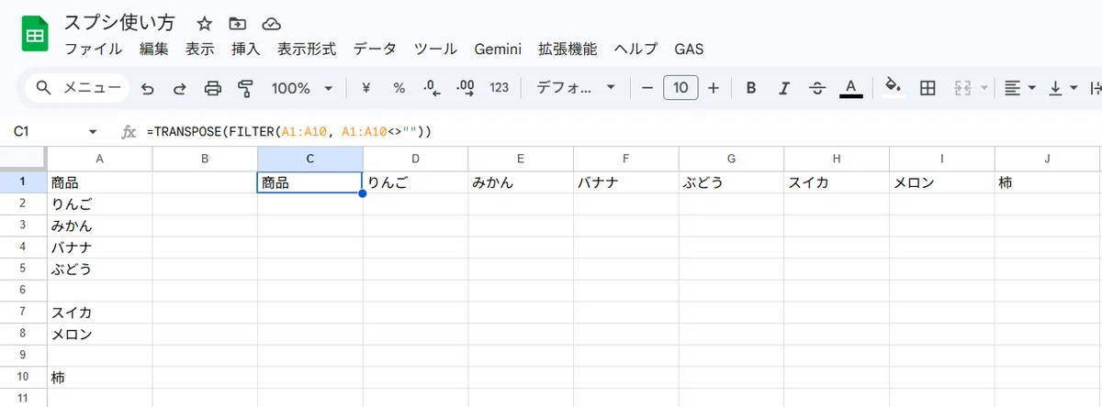Open the ツール menu
Screen dimensions: 1102x407
(x=436, y=49)
